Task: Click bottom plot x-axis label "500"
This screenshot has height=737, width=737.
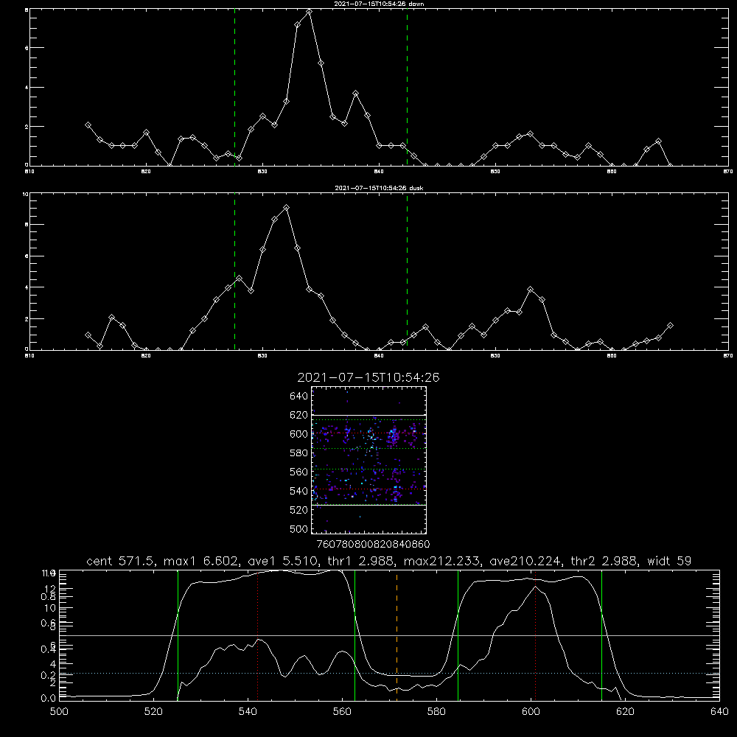Action: click(x=59, y=712)
